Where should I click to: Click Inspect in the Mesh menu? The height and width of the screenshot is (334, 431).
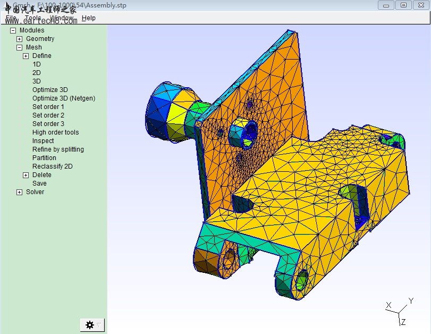[x=43, y=141]
